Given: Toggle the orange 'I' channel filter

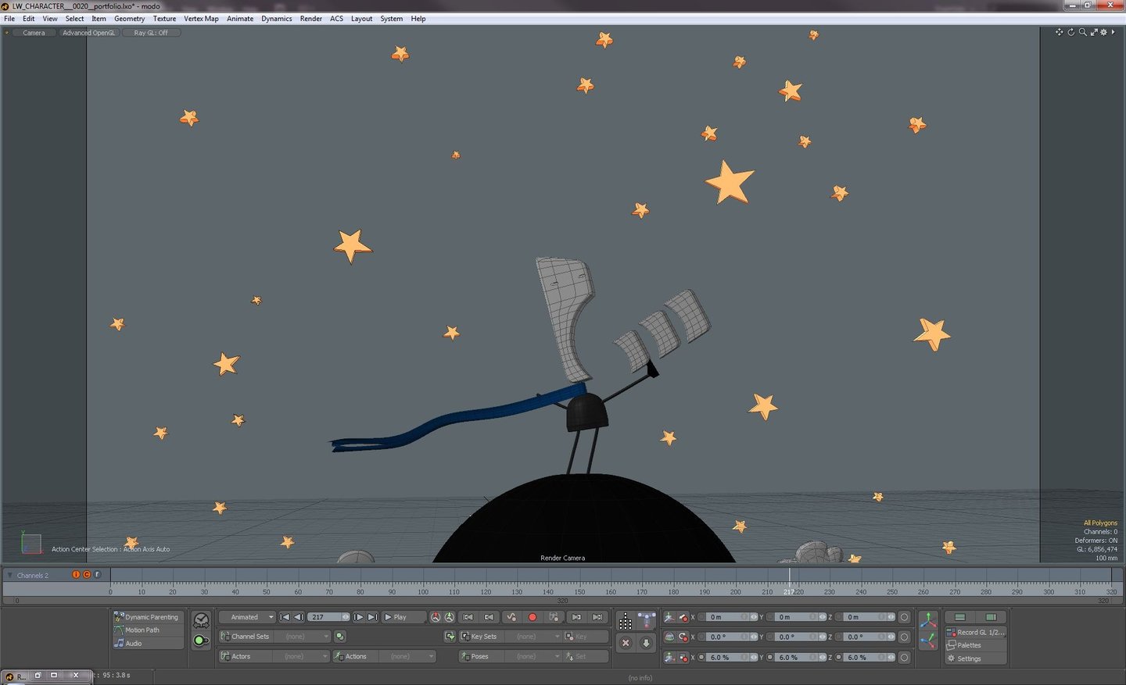Looking at the screenshot, I should [x=76, y=575].
